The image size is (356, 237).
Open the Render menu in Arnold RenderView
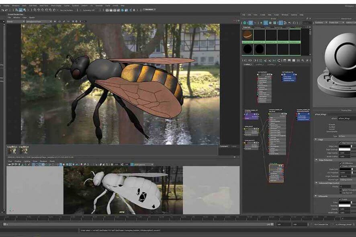tap(32, 18)
